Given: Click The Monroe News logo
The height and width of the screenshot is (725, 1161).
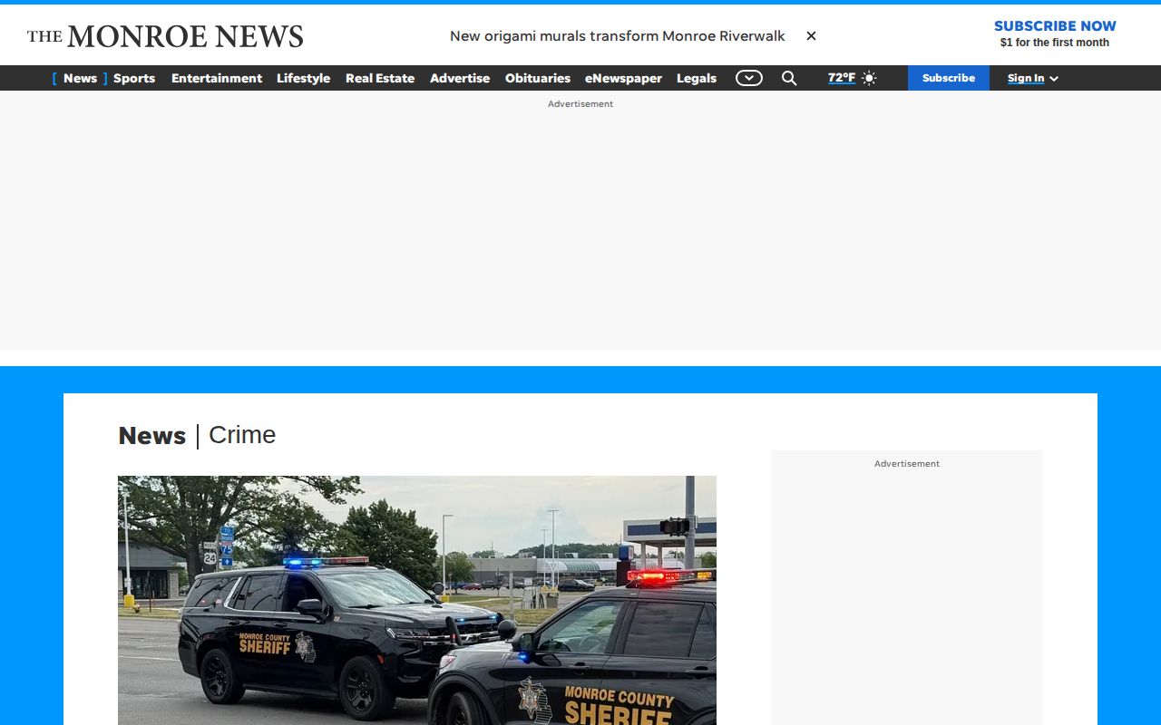Looking at the screenshot, I should (x=165, y=36).
